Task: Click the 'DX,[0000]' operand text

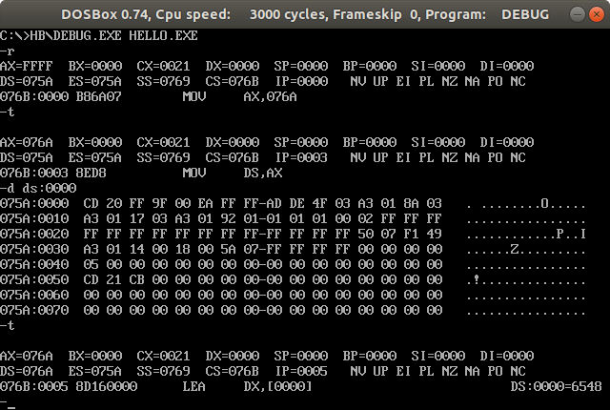Action: coord(278,386)
